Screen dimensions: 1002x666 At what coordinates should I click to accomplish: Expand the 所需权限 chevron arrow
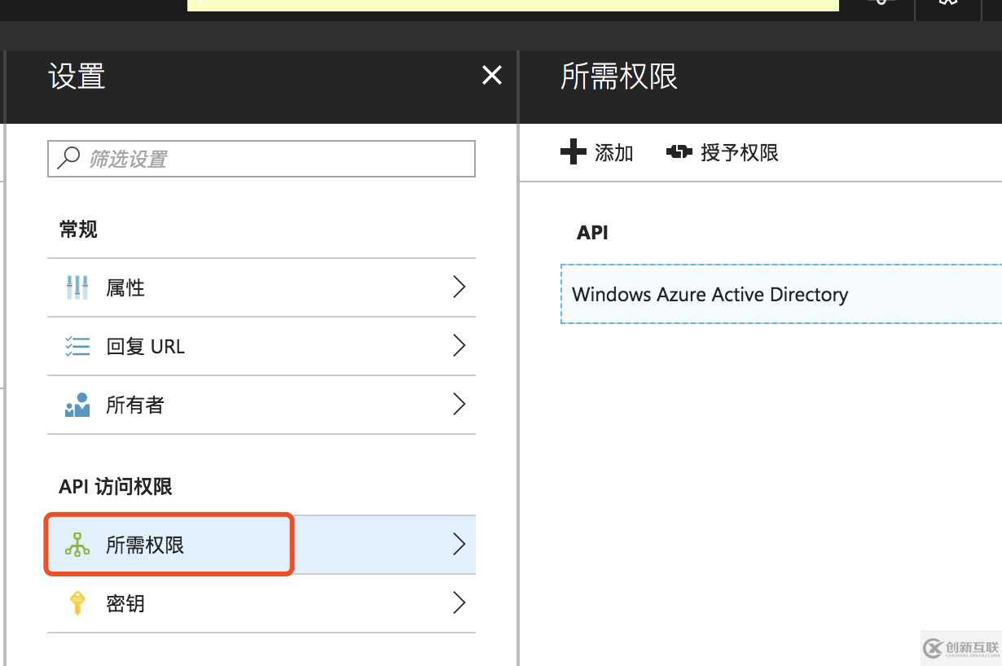click(x=459, y=545)
